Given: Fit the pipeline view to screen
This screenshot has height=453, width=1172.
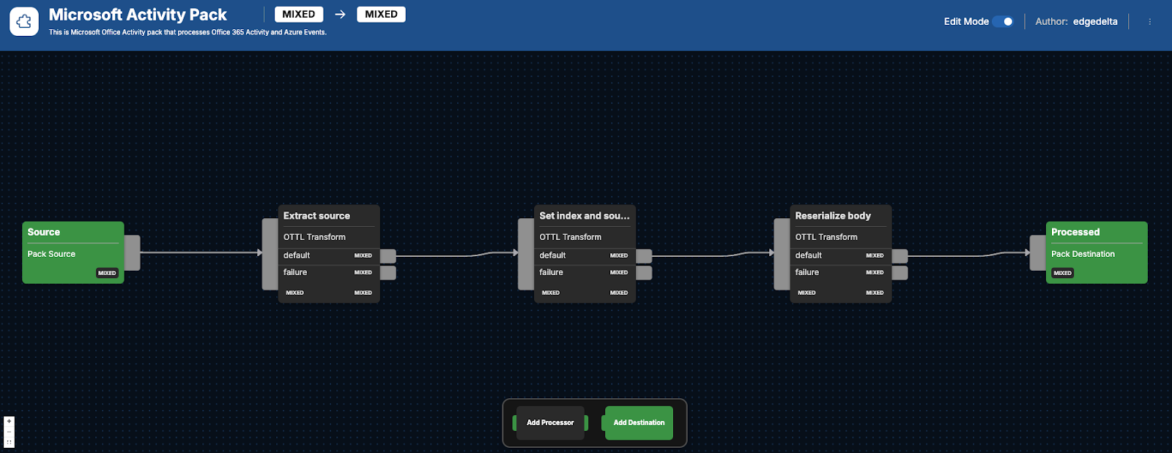Looking at the screenshot, I should (x=9, y=442).
